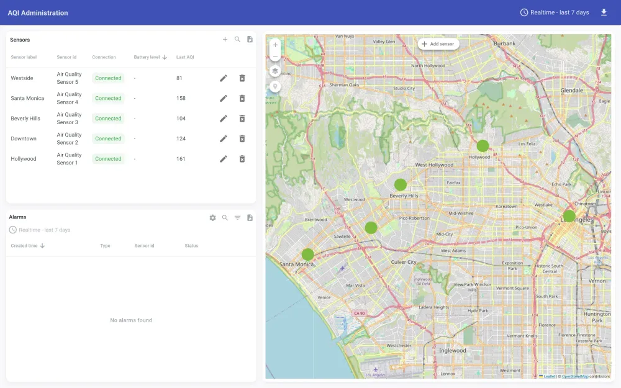
Task: Select the Santa Monica sensor label
Action: 27,98
